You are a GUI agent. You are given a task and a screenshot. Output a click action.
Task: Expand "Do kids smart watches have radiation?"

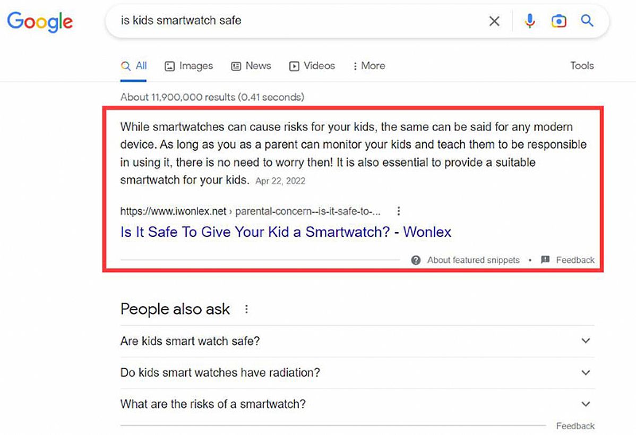tap(586, 373)
